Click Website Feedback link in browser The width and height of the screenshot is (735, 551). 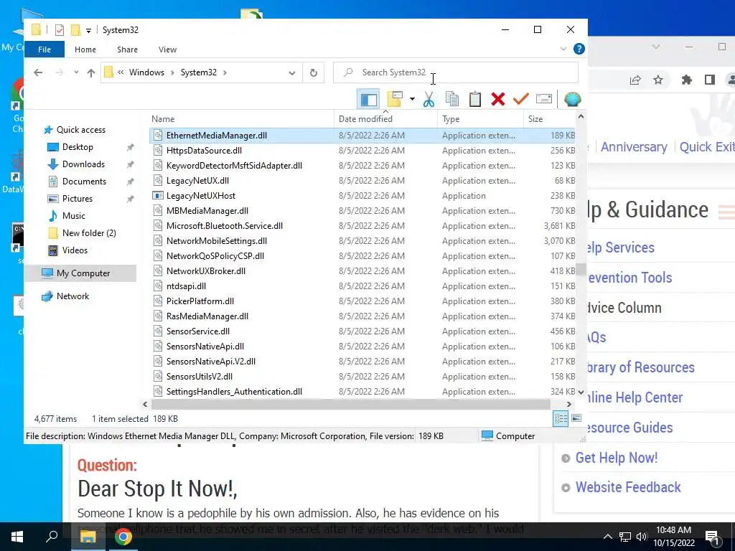[628, 487]
